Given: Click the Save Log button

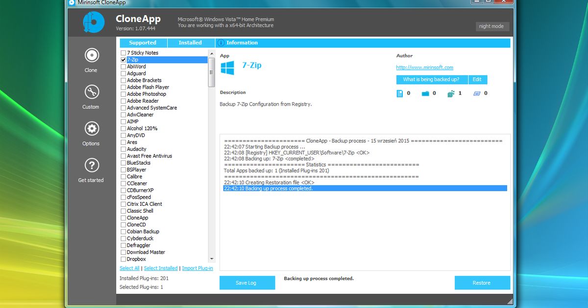Looking at the screenshot, I should [x=247, y=283].
